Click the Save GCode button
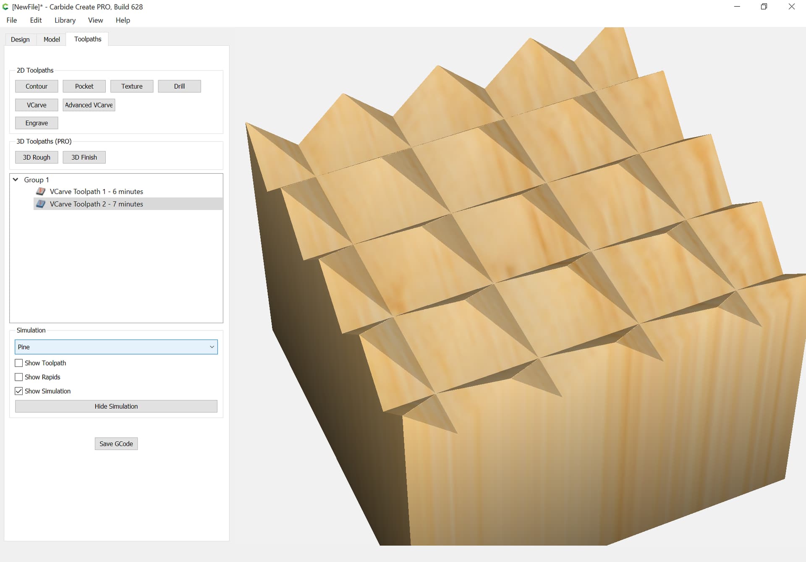The height and width of the screenshot is (562, 806). tap(116, 444)
